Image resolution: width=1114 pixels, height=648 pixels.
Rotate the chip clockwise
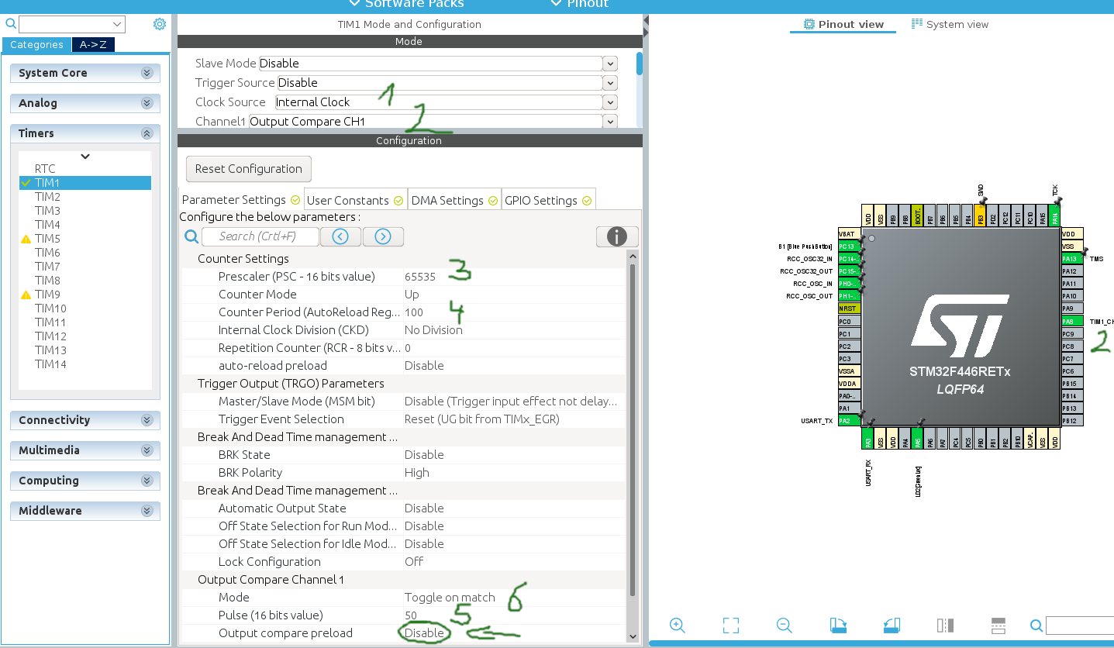click(x=837, y=626)
